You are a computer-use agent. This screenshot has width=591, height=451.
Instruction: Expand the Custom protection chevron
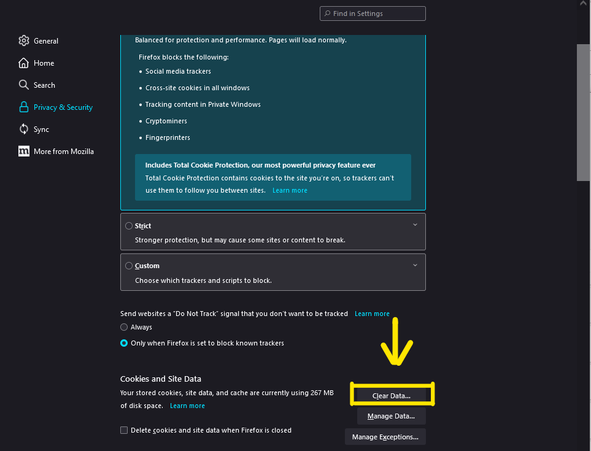tap(415, 265)
